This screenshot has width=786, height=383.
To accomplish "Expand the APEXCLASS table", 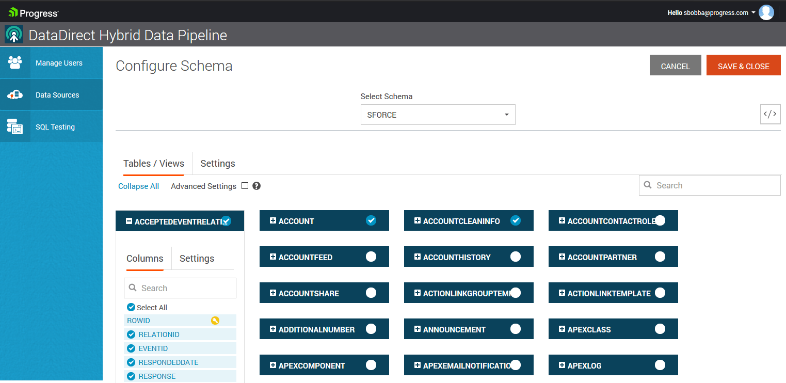I will (x=562, y=329).
